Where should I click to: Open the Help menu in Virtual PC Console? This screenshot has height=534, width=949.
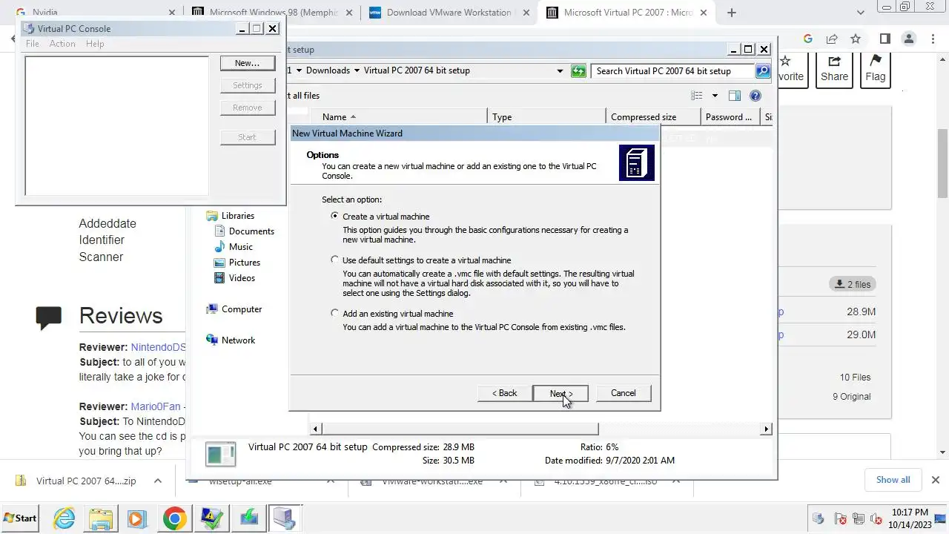tap(95, 44)
